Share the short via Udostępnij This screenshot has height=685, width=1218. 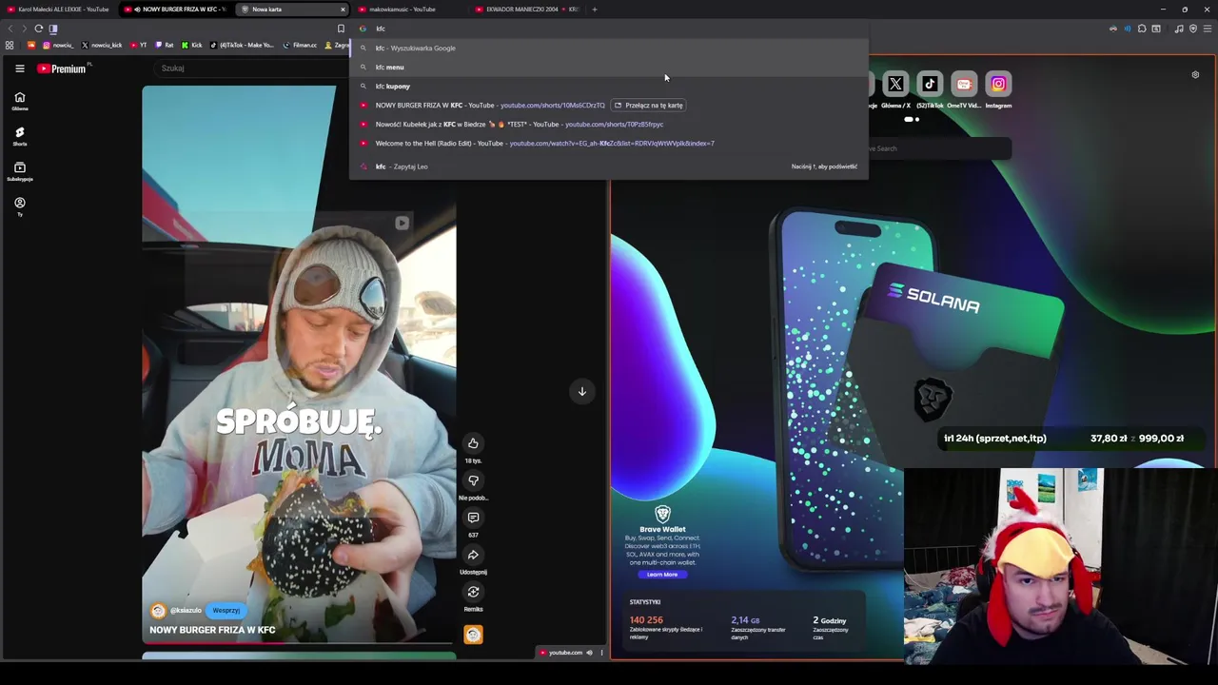(473, 555)
